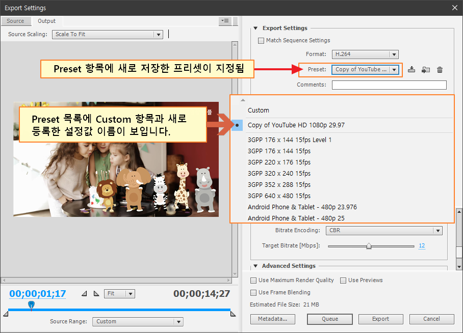Image resolution: width=463 pixels, height=333 pixels.
Task: Click the Set Out Point triangle icon
Action: click(96, 293)
